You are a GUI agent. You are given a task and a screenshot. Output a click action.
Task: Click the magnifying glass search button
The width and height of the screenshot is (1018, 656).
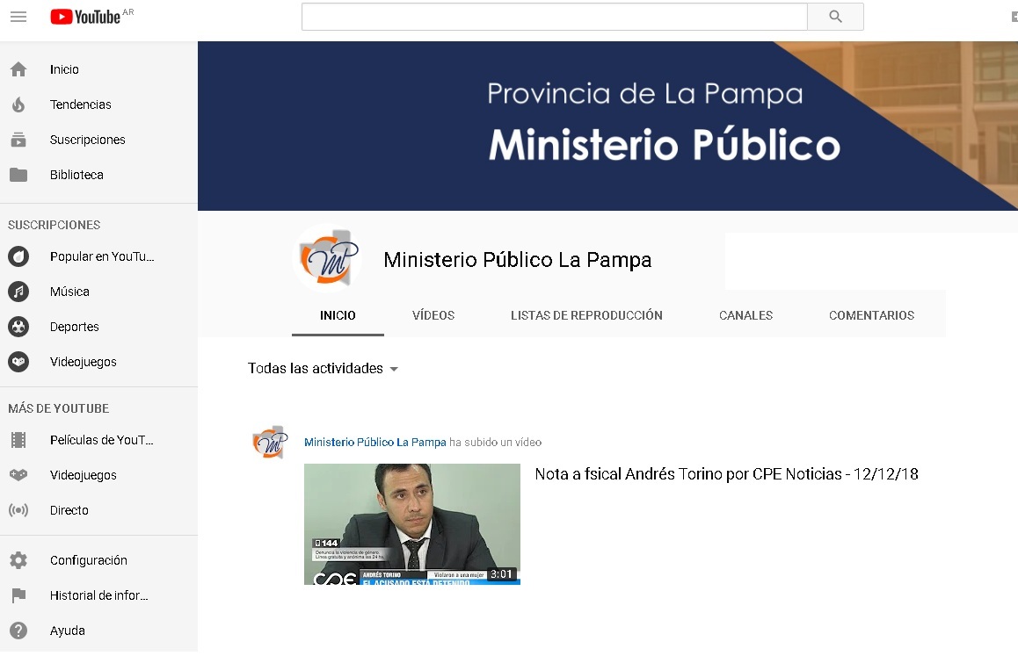(835, 17)
